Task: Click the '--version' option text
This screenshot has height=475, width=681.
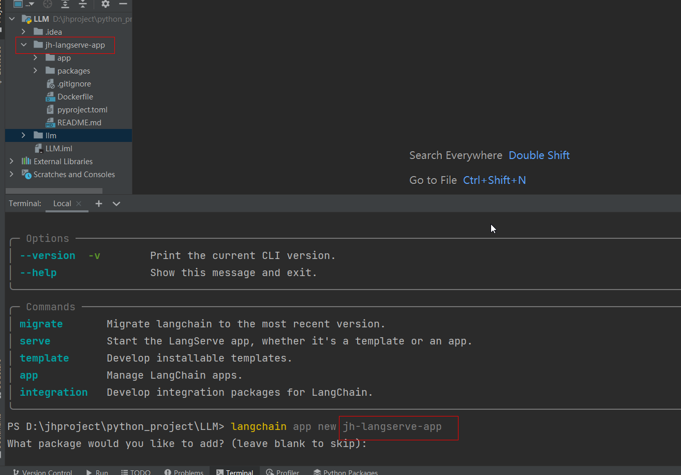Action: point(48,255)
